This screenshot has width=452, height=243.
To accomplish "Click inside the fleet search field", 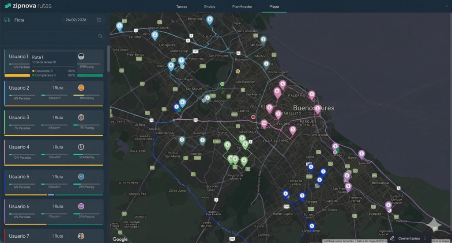I will pyautogui.click(x=54, y=36).
